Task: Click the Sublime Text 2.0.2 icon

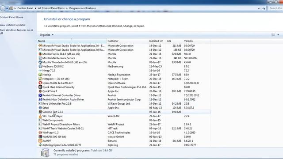Action: 40,112
